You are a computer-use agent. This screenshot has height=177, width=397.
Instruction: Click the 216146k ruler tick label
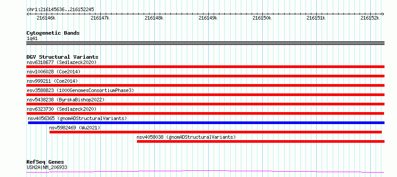46,18
